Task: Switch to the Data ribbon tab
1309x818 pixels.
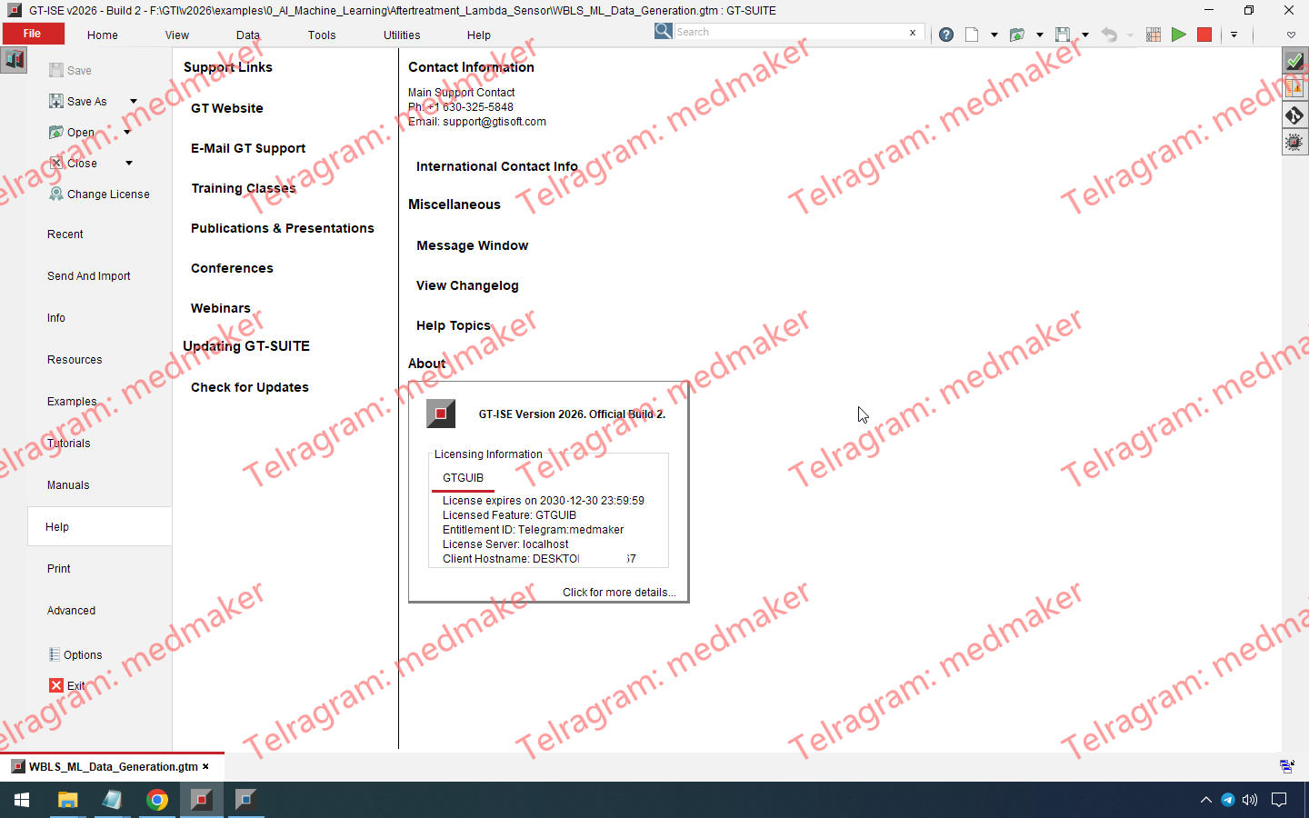Action: pyautogui.click(x=248, y=35)
